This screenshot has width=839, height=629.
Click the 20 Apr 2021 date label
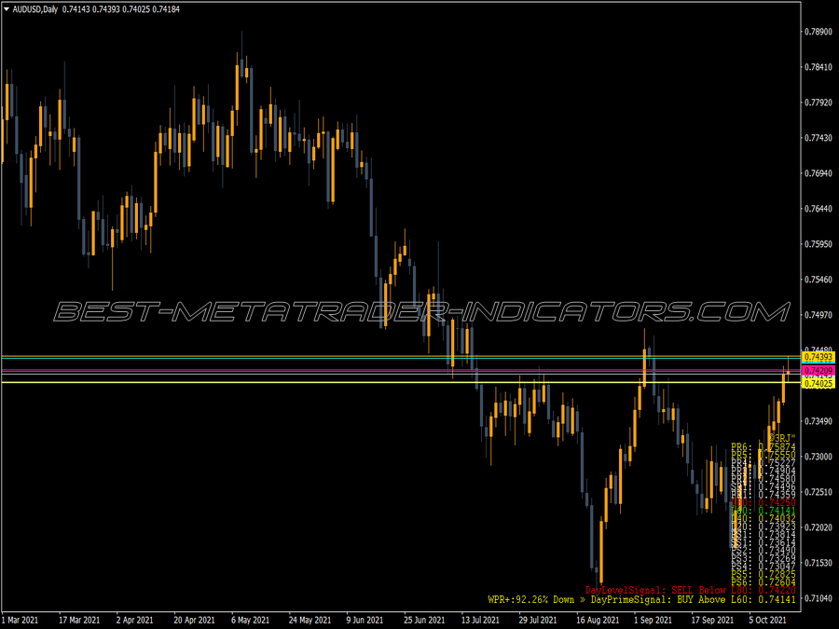point(194,620)
